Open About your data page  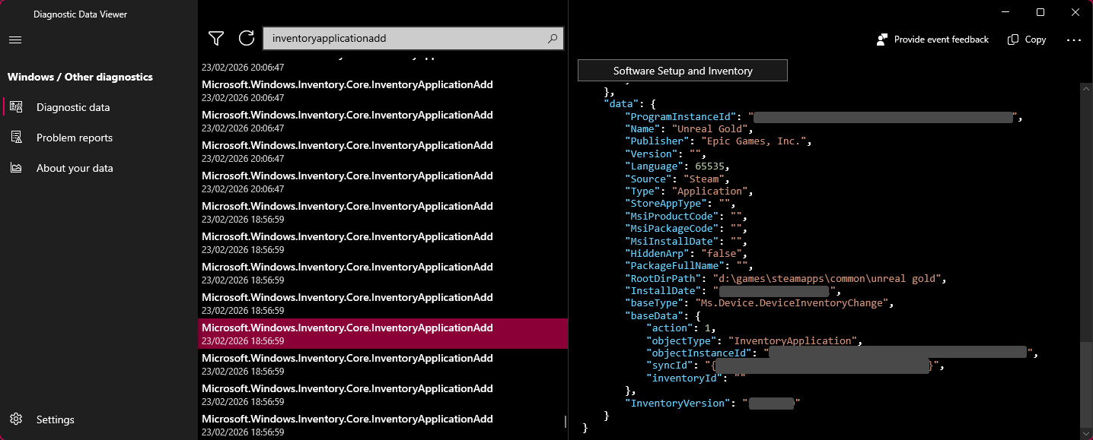pos(75,168)
